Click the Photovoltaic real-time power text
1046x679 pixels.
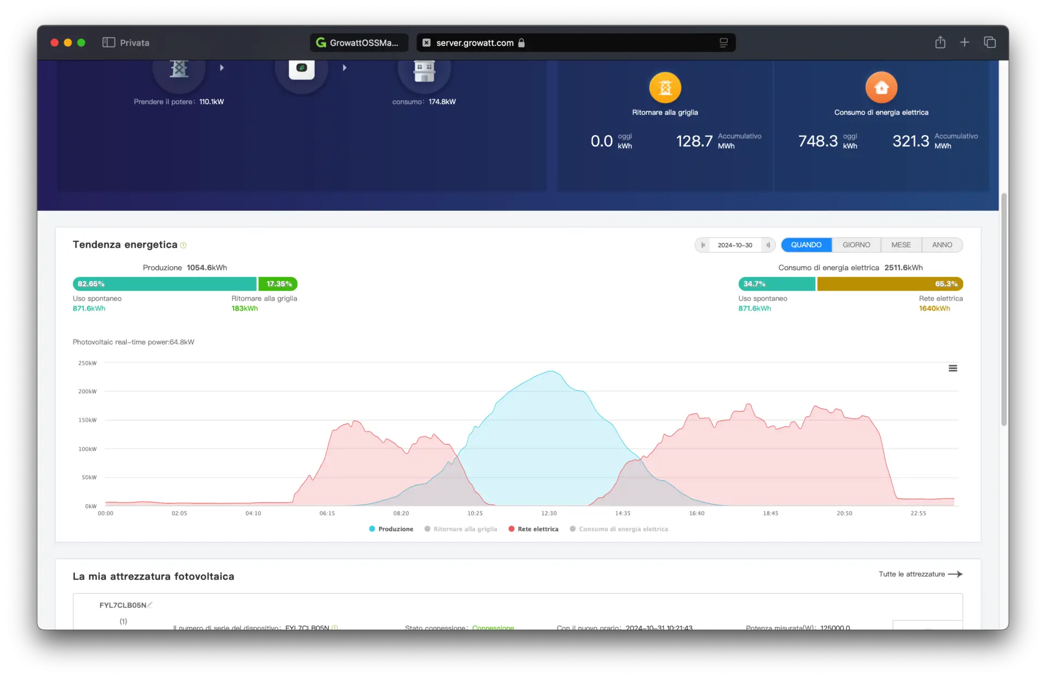click(133, 342)
